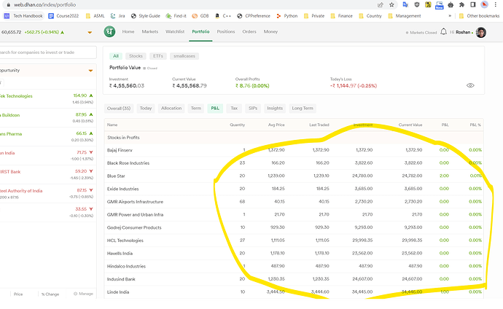The image size is (503, 309).
Task: Switch to Overall (35) tab
Action: click(119, 109)
